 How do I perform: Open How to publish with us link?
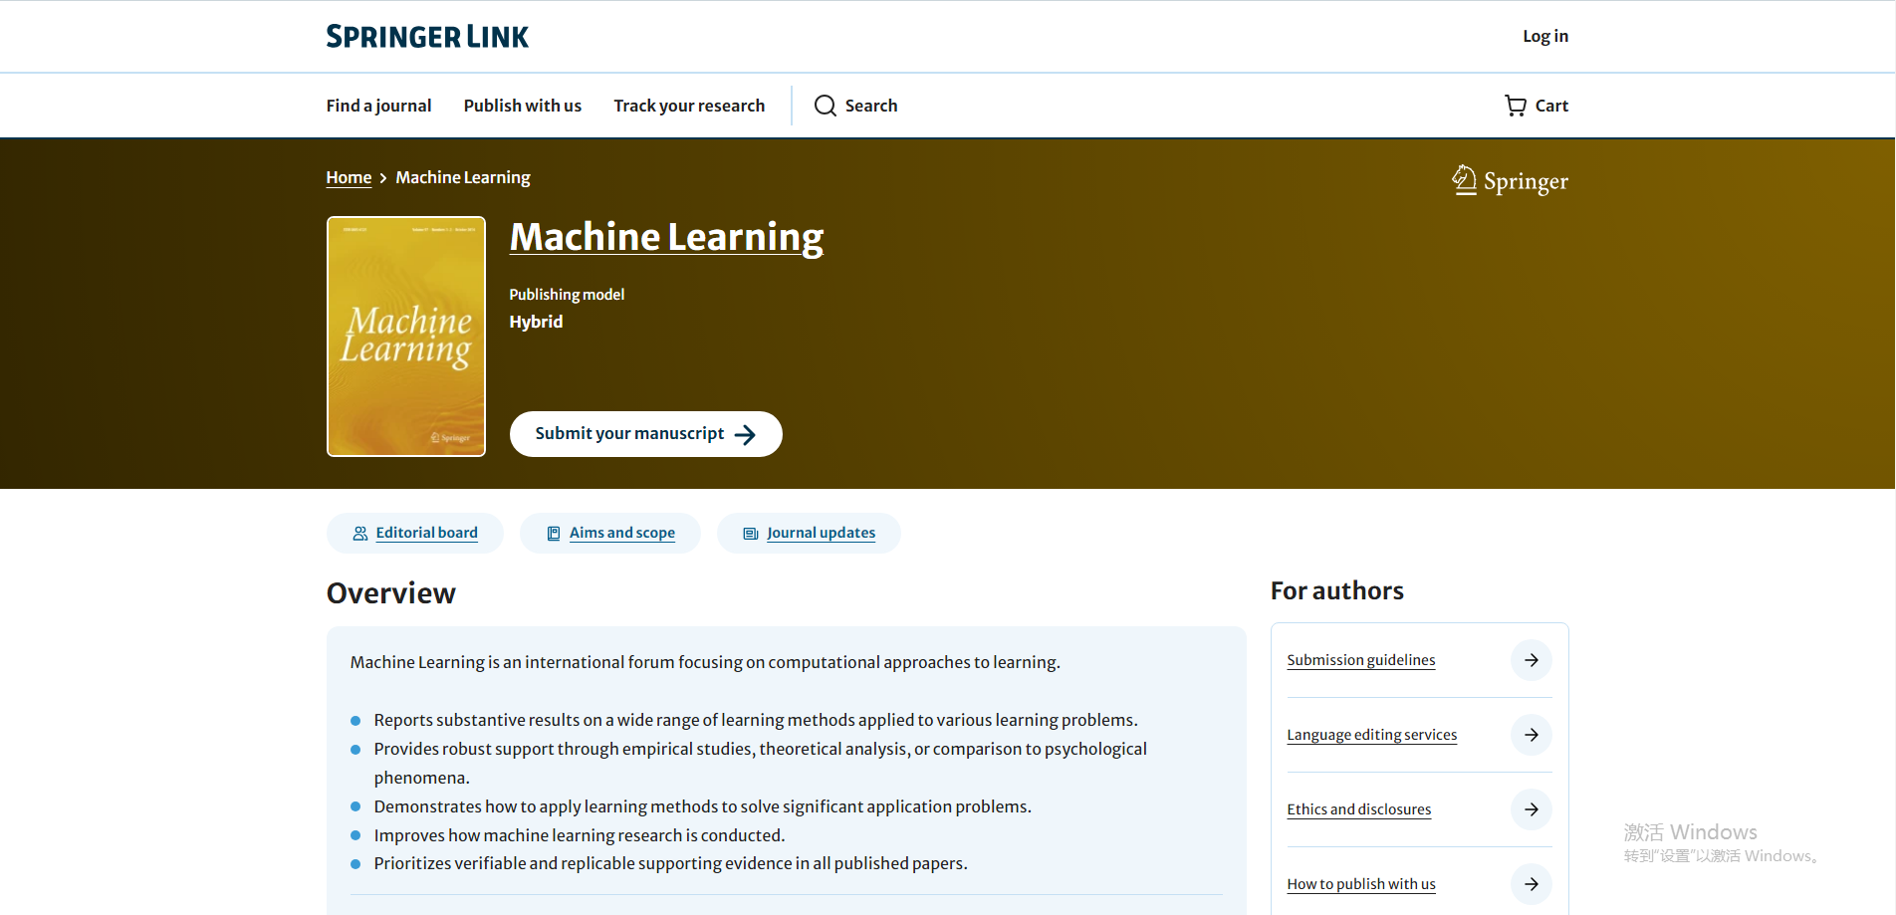point(1361,884)
